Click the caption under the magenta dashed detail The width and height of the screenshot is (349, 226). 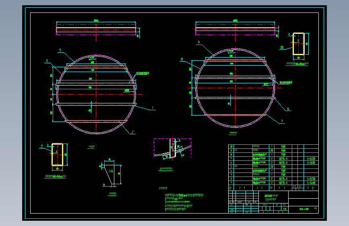click(x=165, y=169)
